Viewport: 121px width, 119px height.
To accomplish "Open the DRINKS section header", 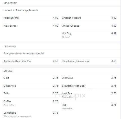I will 8,71.
